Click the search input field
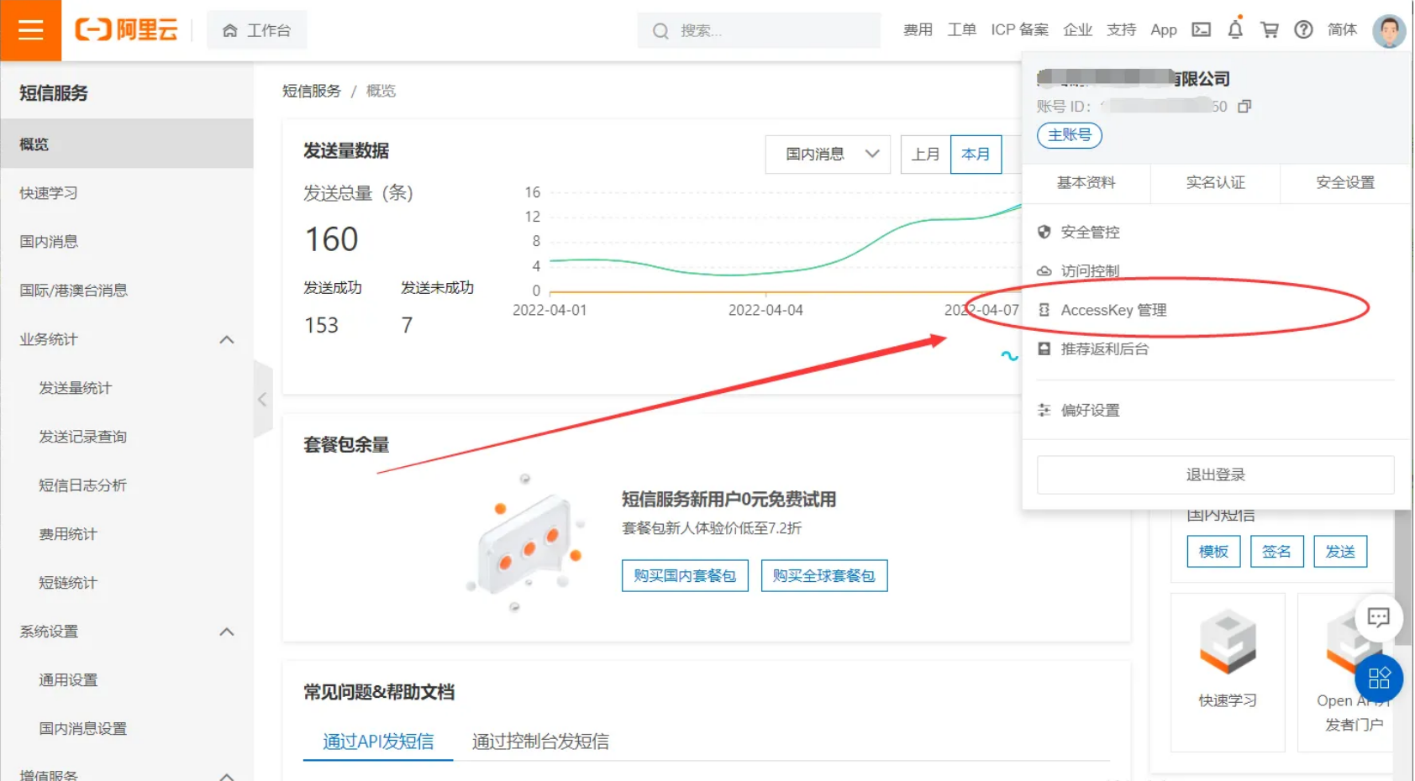 tap(759, 30)
